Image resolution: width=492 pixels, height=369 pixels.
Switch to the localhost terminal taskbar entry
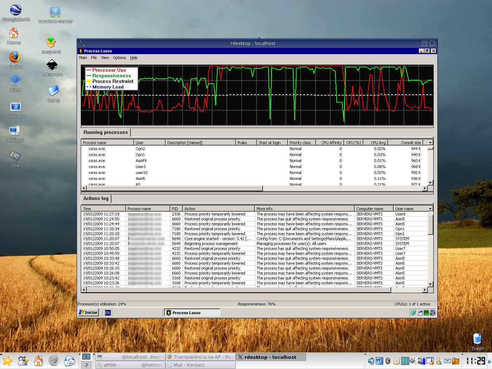pyautogui.click(x=130, y=357)
